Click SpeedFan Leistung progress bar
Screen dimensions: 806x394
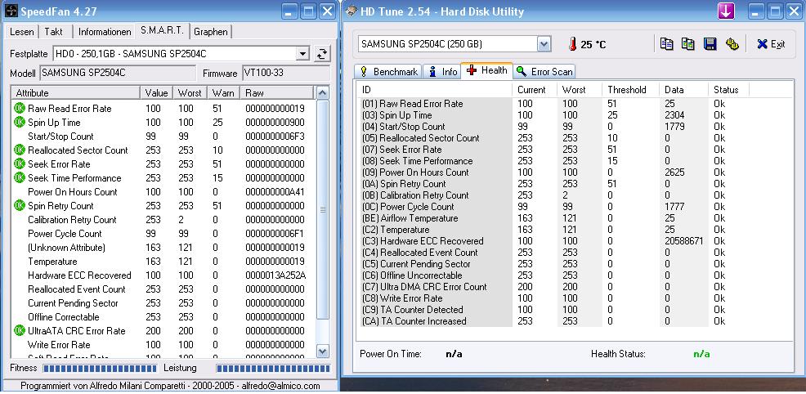[273, 369]
